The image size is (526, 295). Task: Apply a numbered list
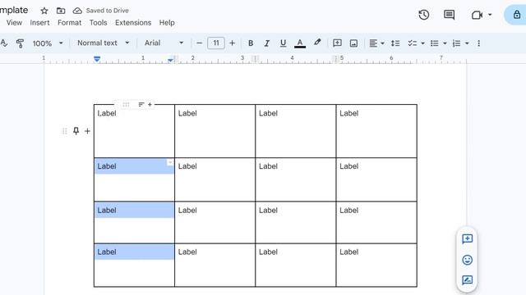[457, 43]
